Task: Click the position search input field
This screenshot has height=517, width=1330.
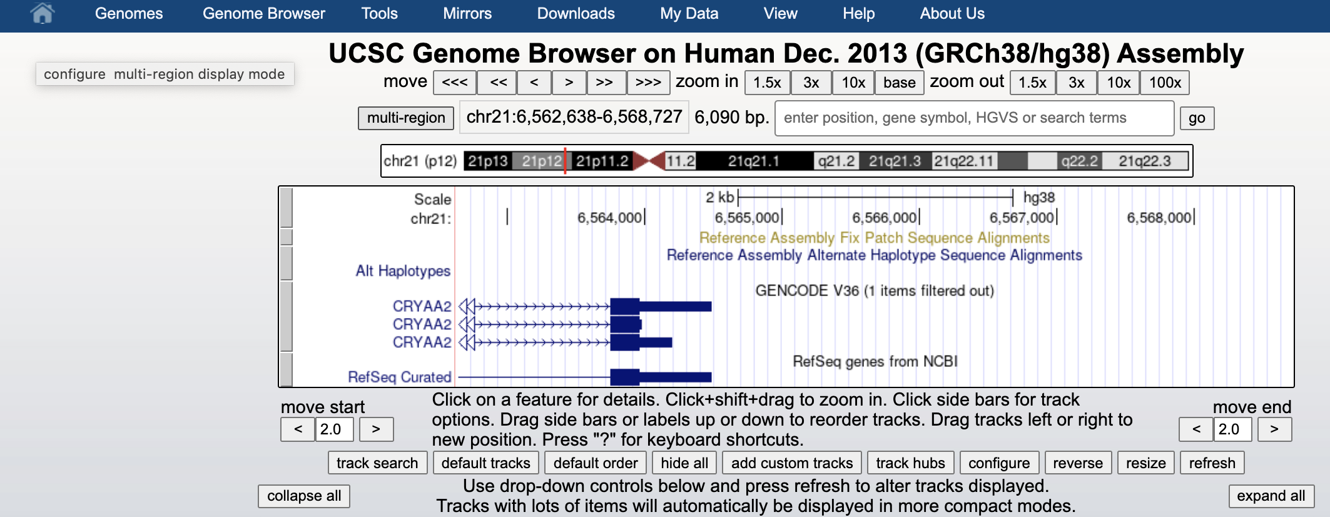Action: (x=973, y=118)
